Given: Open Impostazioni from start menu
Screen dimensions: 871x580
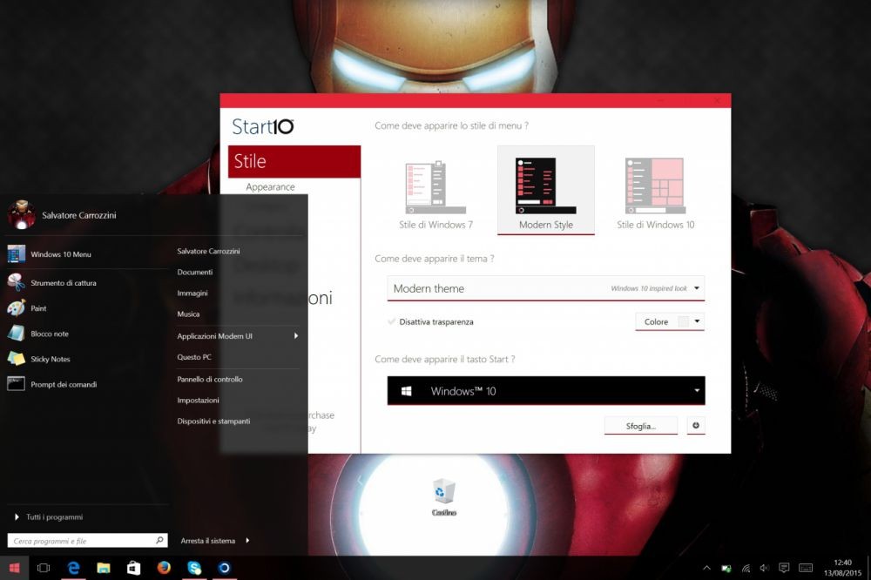Looking at the screenshot, I should pyautogui.click(x=198, y=401).
